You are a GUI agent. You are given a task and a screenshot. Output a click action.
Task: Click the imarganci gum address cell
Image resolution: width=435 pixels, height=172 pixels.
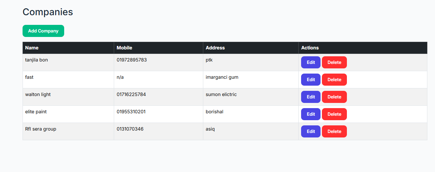click(x=222, y=77)
